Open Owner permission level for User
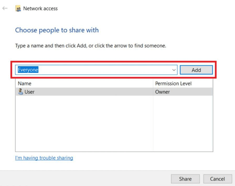The height and width of the screenshot is (186, 235). (x=163, y=92)
